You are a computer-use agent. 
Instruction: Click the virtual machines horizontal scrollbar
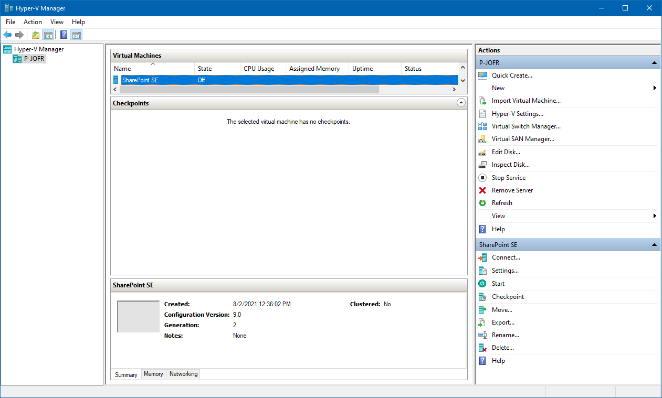click(249, 90)
